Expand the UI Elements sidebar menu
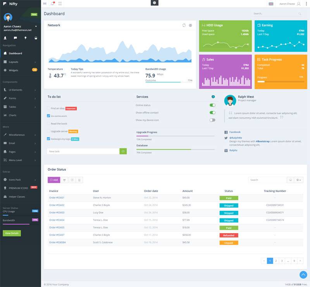 (x=20, y=90)
